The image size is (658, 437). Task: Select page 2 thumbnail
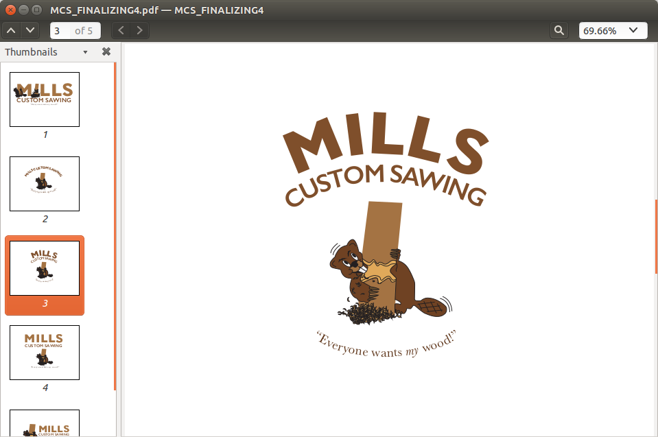click(x=45, y=184)
